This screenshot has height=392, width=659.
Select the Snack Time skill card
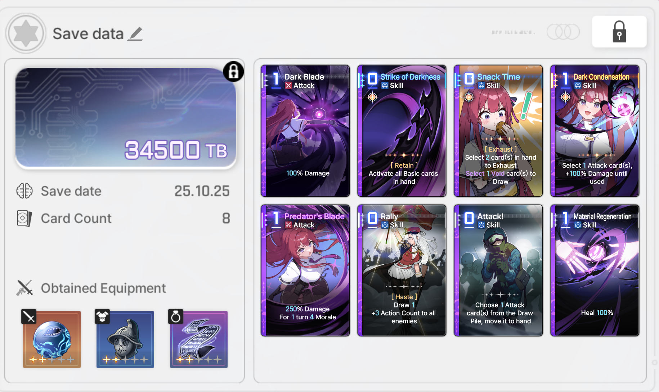(x=498, y=131)
